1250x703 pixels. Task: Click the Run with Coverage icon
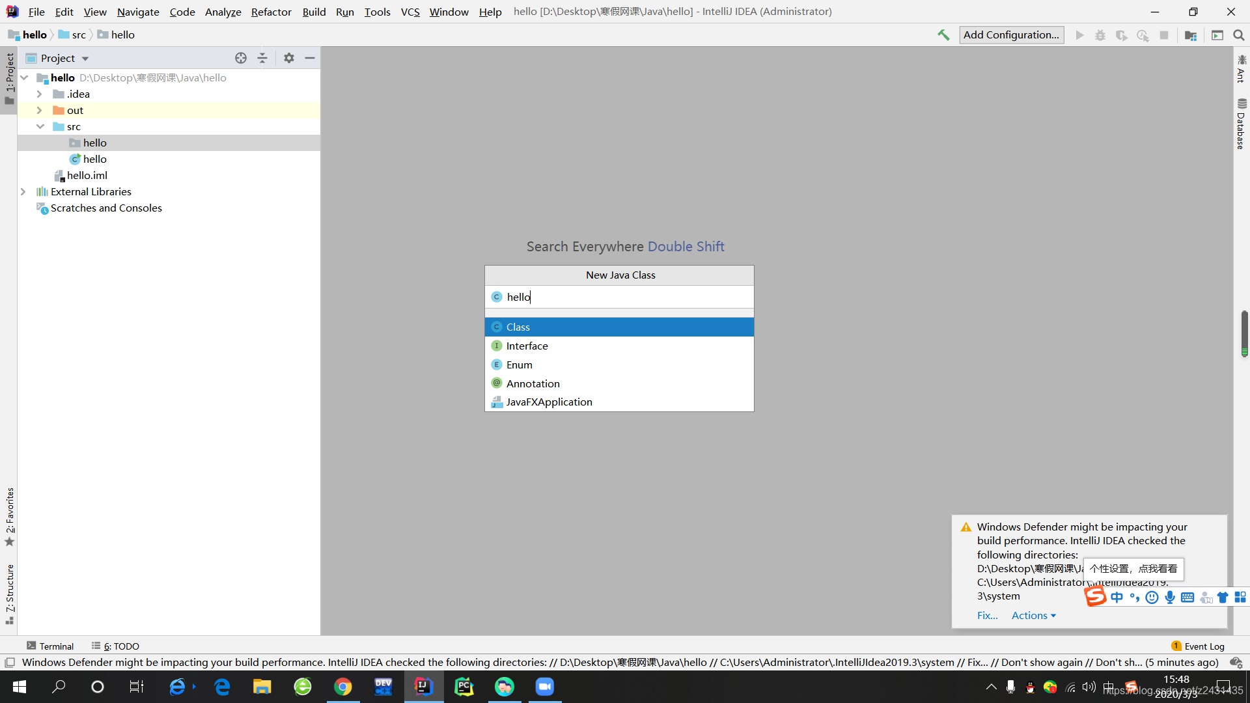click(1121, 35)
